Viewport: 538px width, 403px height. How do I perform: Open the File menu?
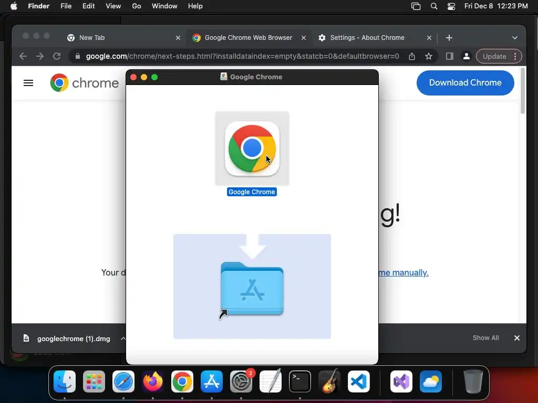66,6
